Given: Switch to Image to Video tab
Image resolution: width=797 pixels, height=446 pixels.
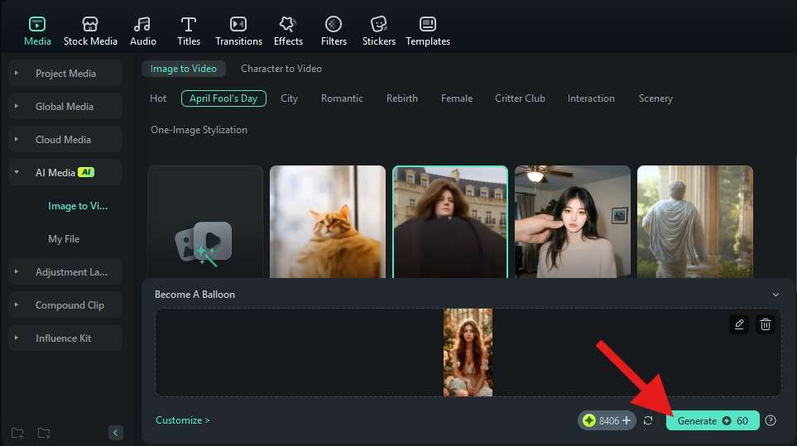Looking at the screenshot, I should click(184, 69).
